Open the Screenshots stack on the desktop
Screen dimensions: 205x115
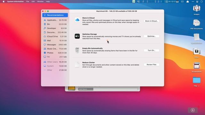[x=196, y=66]
